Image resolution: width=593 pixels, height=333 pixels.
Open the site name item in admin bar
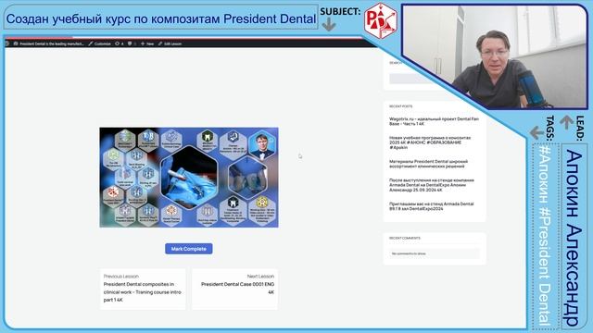48,43
